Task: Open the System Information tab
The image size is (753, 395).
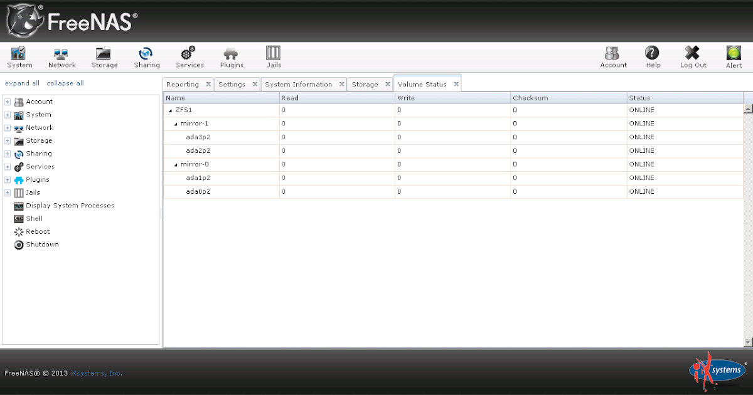Action: (299, 83)
